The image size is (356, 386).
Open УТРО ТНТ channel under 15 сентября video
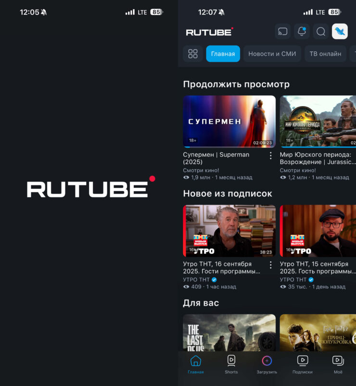coord(297,280)
